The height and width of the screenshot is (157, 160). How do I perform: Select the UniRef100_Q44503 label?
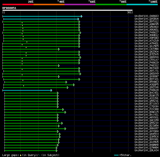click(x=146, y=134)
